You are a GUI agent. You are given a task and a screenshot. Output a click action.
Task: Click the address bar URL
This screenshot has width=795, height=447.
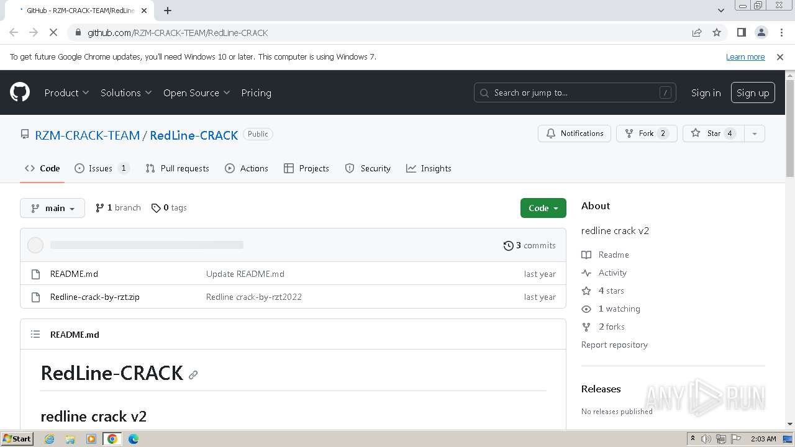click(x=178, y=32)
